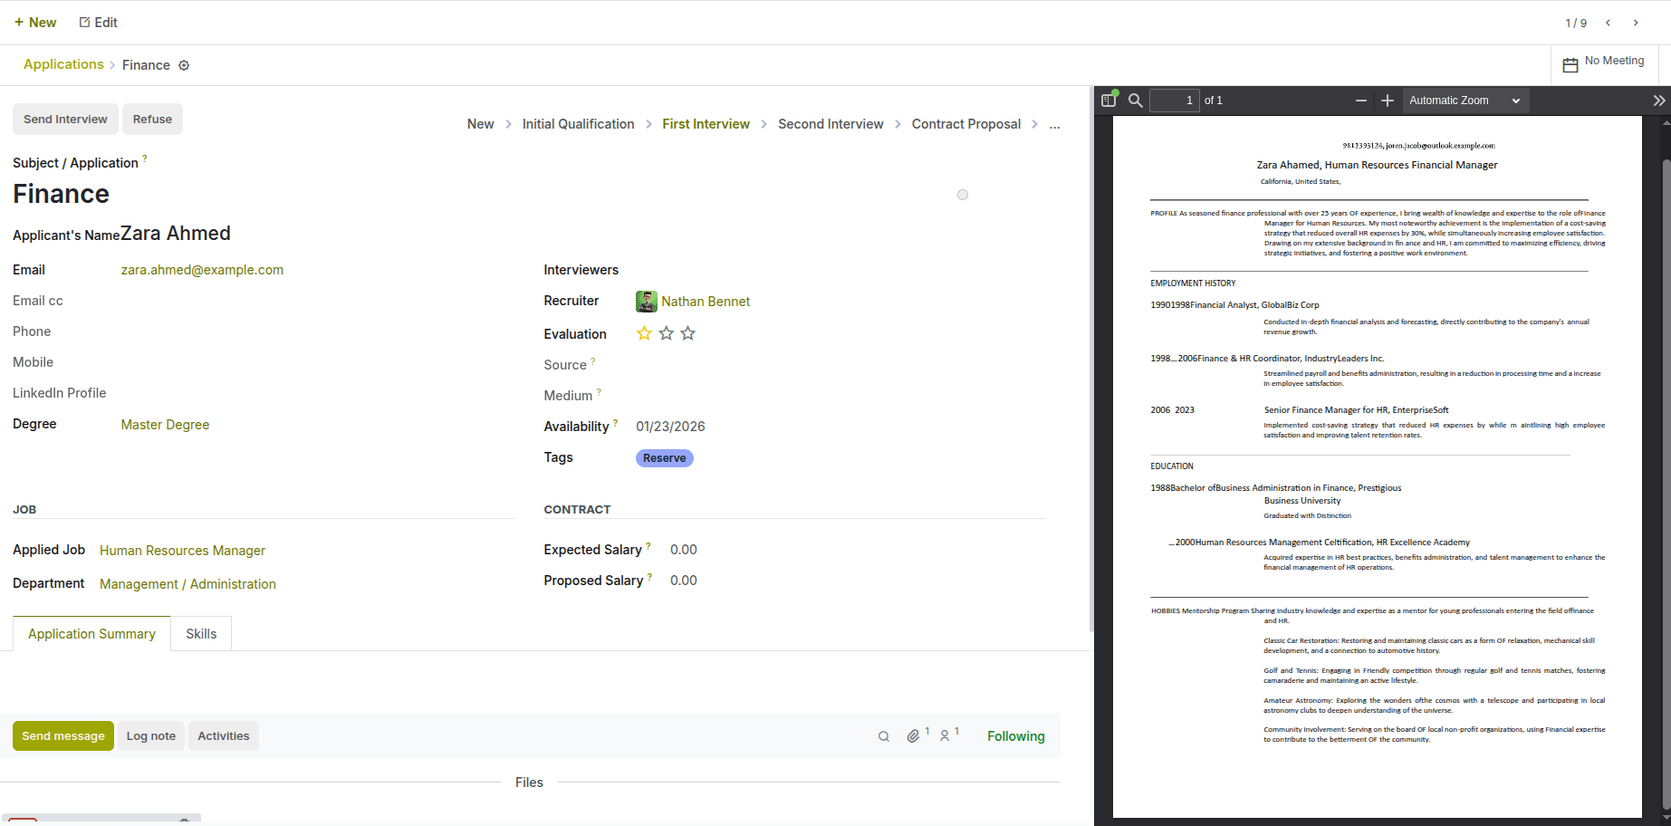Switch to the Skills tab
This screenshot has height=826, width=1671.
[x=201, y=634]
